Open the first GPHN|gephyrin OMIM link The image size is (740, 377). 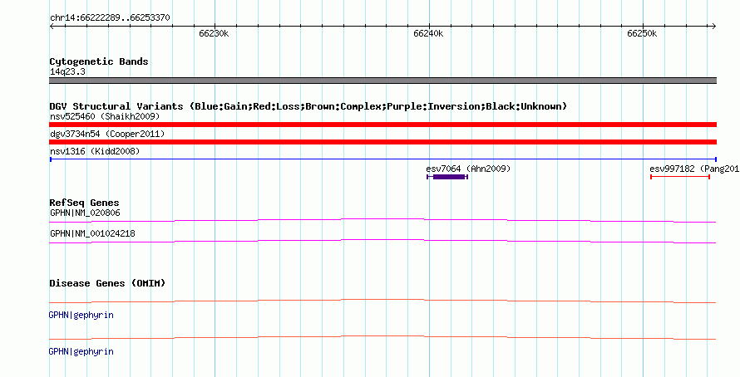[x=81, y=316]
